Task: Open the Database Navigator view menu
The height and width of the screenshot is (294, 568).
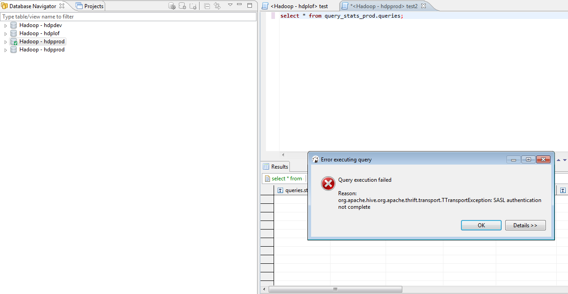Action: point(230,5)
